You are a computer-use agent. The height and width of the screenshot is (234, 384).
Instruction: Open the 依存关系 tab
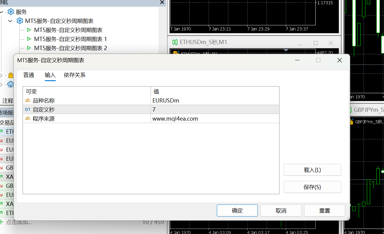pos(75,75)
